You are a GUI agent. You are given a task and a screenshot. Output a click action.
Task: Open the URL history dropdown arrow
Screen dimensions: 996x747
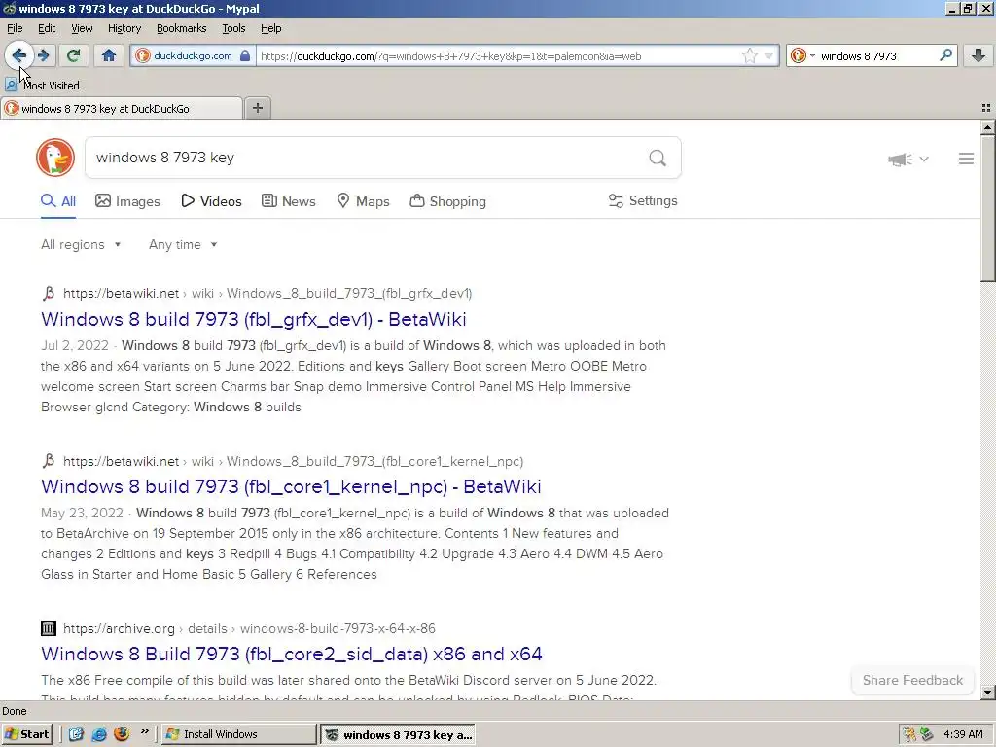(x=768, y=55)
